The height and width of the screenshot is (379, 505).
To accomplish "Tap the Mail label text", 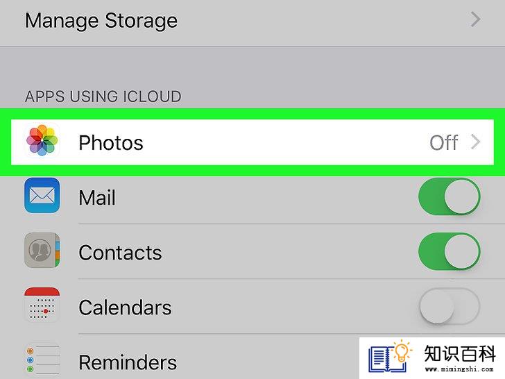I will click(97, 197).
